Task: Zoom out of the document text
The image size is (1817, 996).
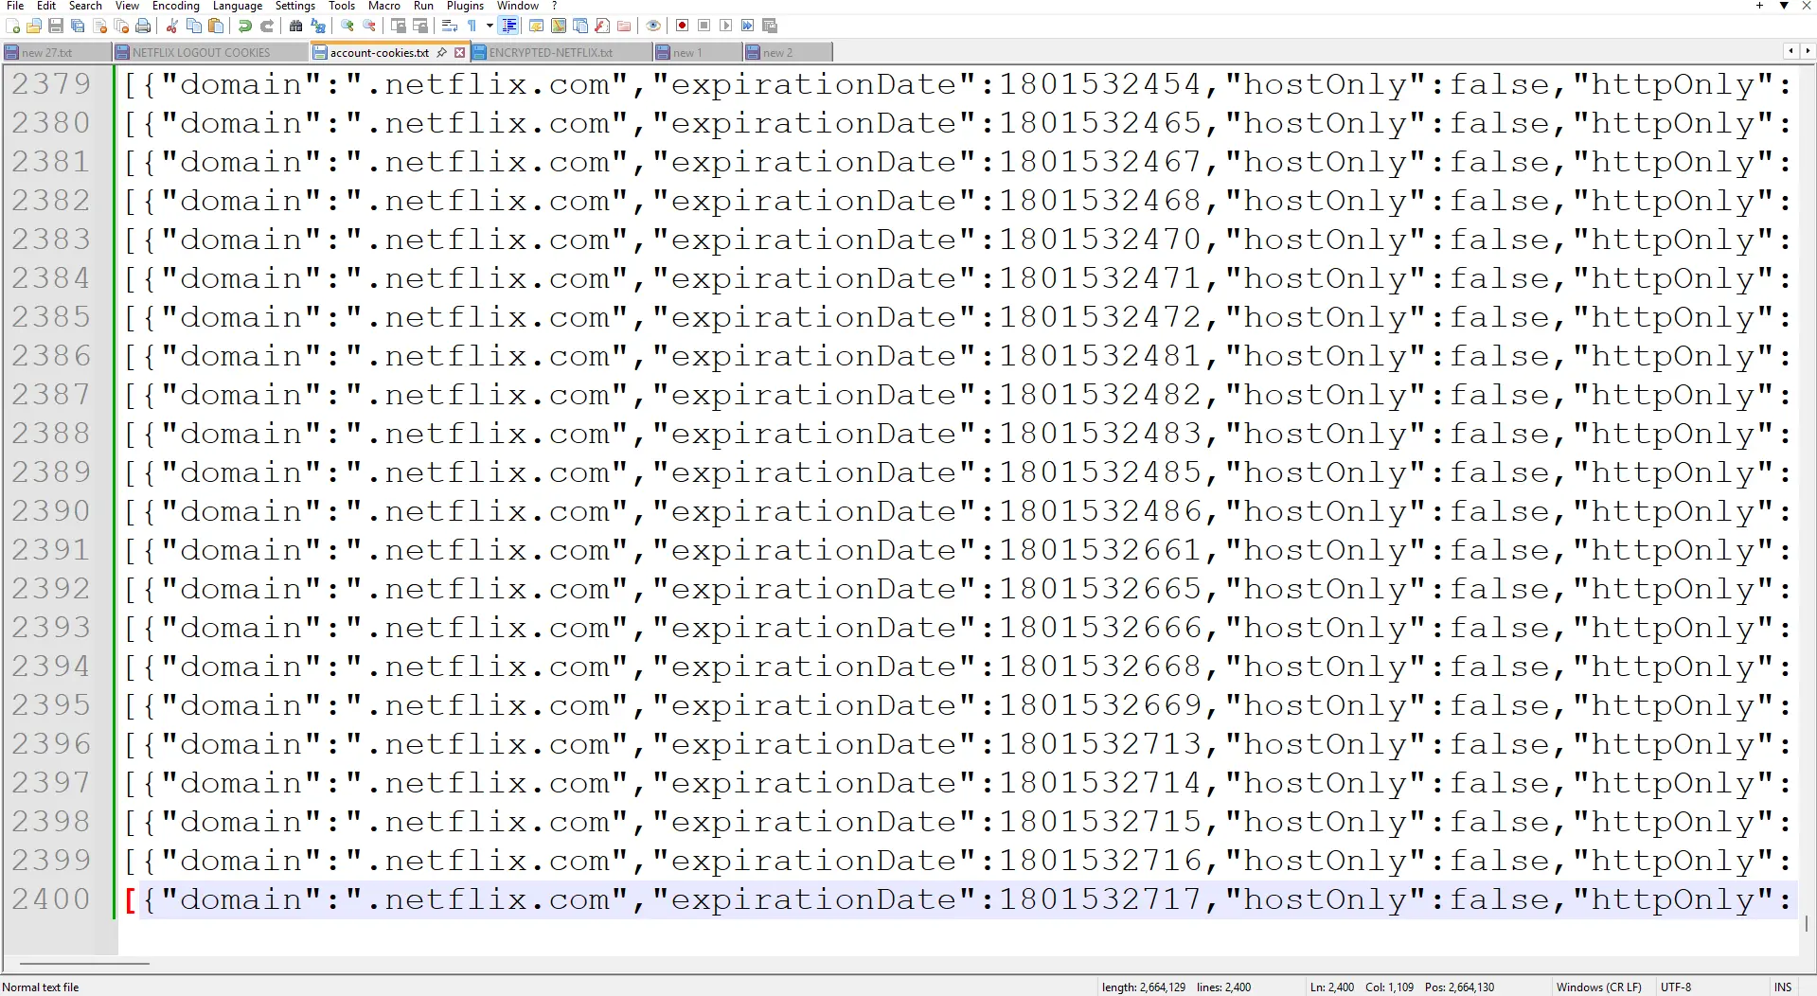Action: tap(369, 26)
